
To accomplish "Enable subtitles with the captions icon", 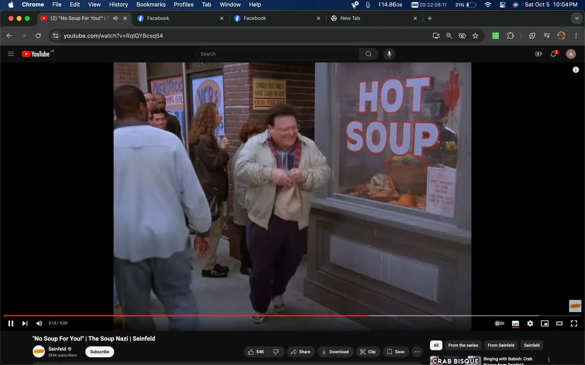I will click(515, 323).
